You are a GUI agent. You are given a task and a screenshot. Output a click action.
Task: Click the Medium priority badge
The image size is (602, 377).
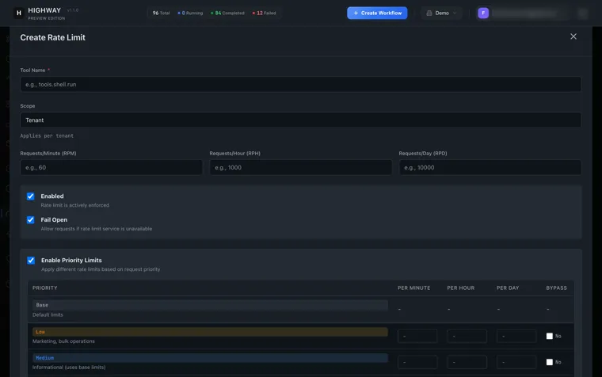point(210,358)
